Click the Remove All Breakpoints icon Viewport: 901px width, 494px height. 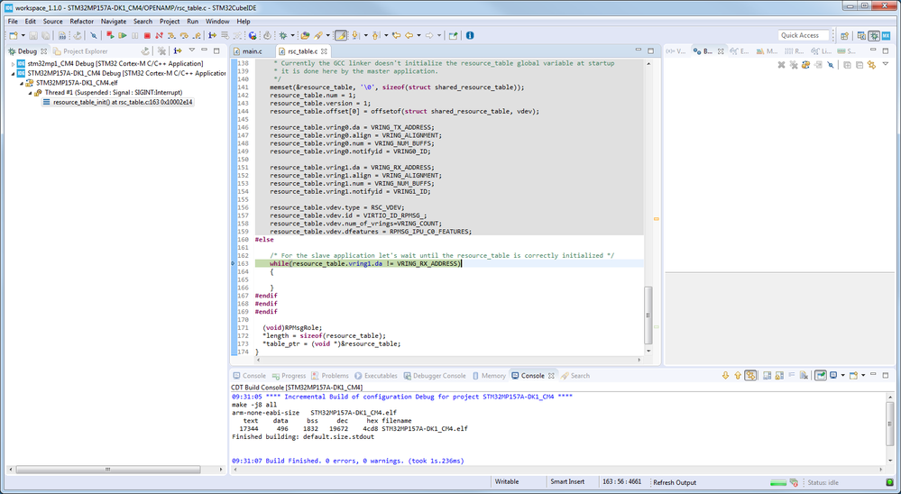(x=794, y=65)
